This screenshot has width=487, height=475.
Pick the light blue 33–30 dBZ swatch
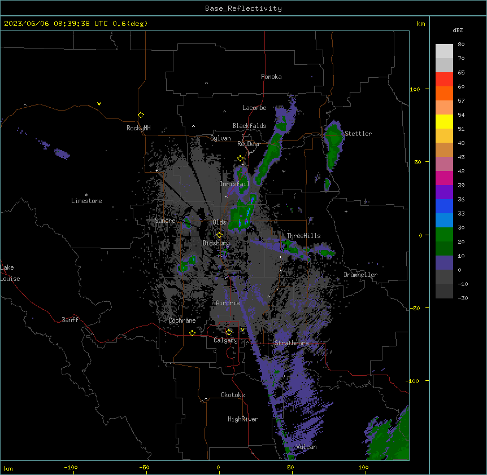coord(444,221)
